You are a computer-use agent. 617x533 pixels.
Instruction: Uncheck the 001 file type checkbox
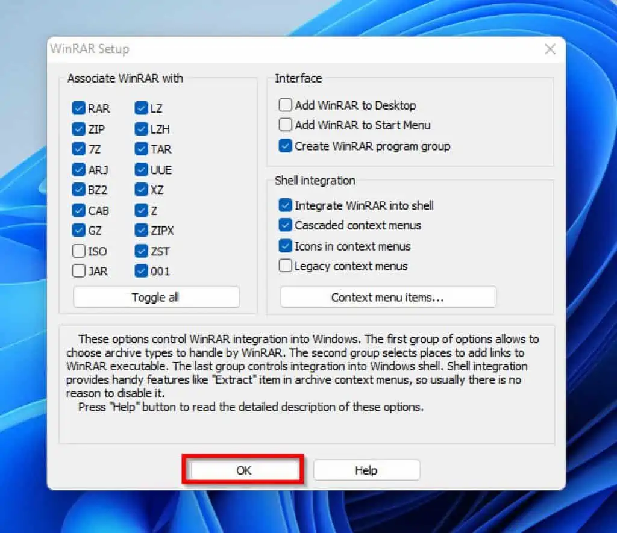(141, 271)
